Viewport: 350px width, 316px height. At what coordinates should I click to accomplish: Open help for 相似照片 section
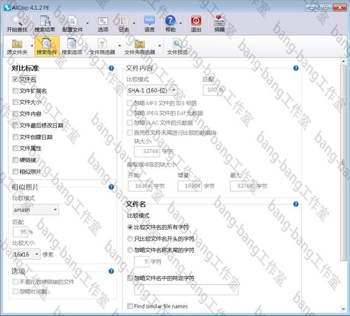pos(111,187)
